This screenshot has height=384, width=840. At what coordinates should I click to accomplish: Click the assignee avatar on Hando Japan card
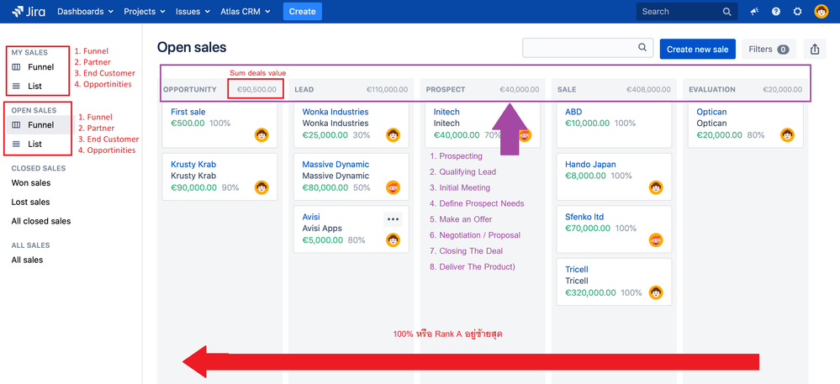pos(656,187)
